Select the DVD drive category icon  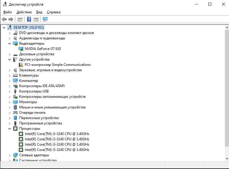pyautogui.click(x=15, y=33)
